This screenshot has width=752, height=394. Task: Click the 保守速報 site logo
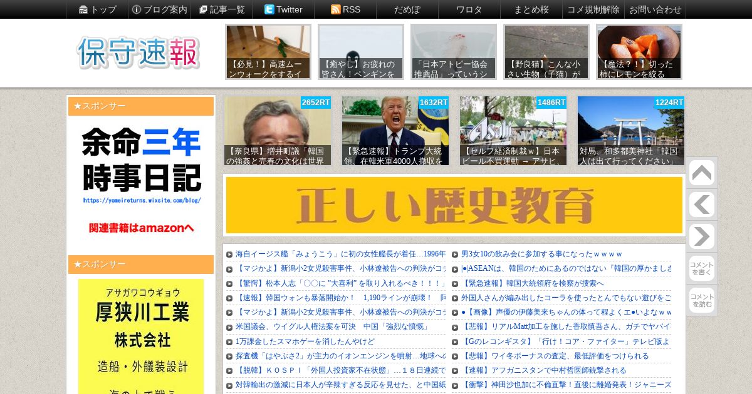(138, 53)
